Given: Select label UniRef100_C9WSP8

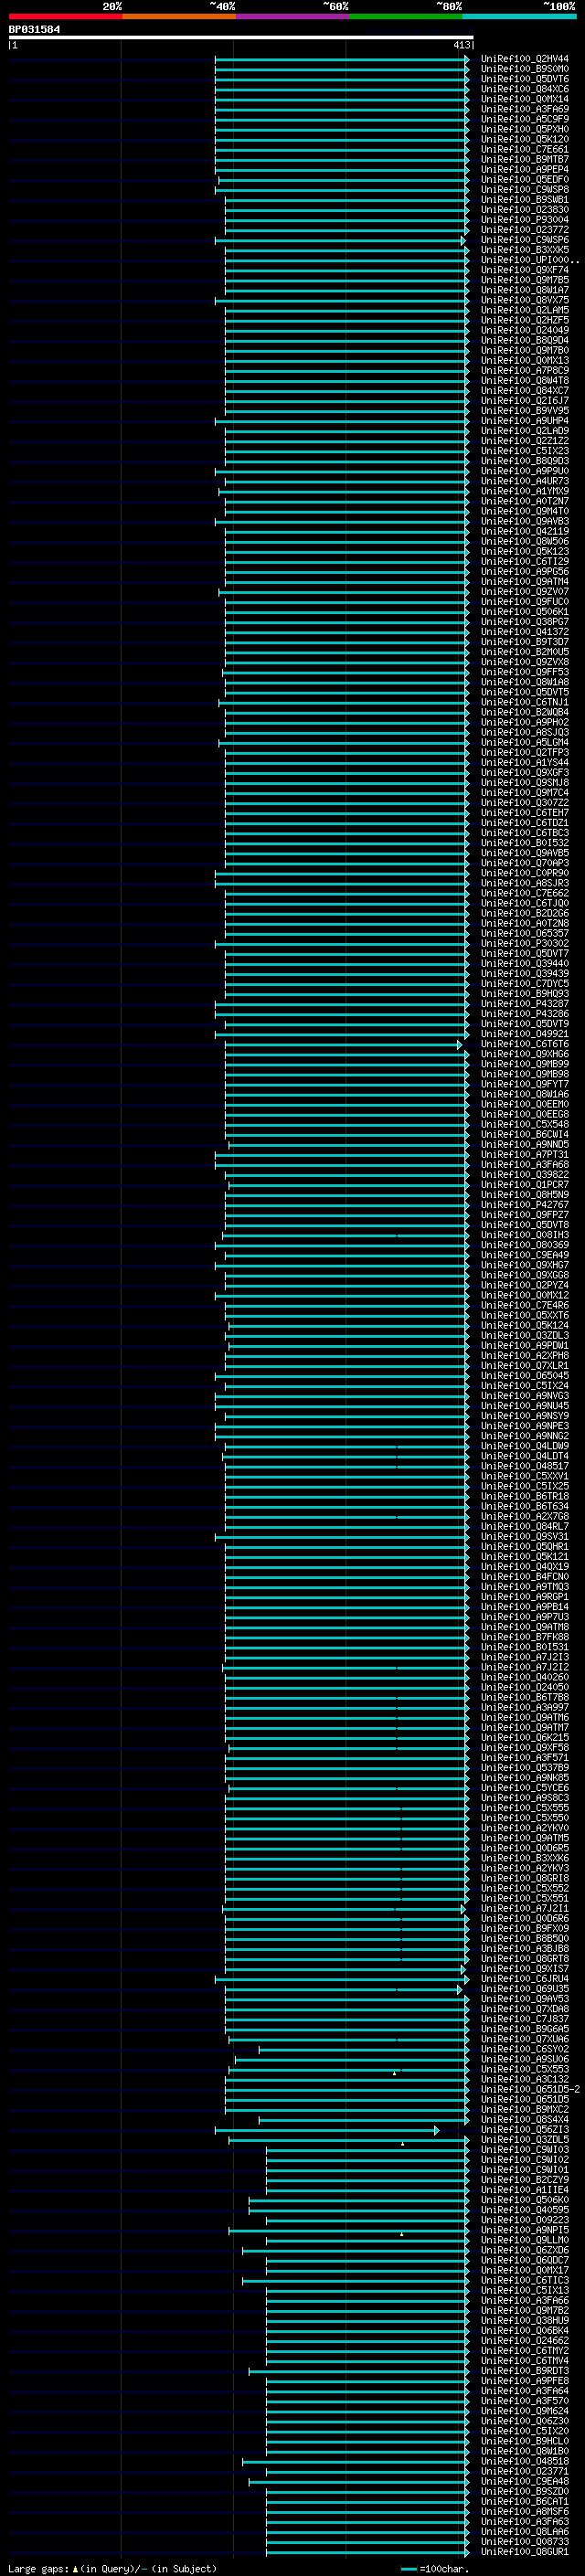Looking at the screenshot, I should (525, 190).
